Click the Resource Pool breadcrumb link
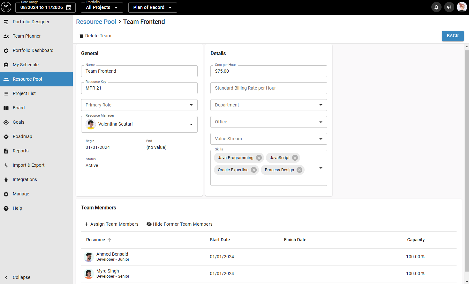Image resolution: width=469 pixels, height=284 pixels. 96,22
